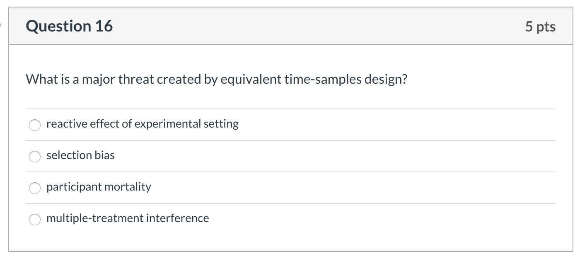Click the "participant mortality" answer label text

[99, 187]
